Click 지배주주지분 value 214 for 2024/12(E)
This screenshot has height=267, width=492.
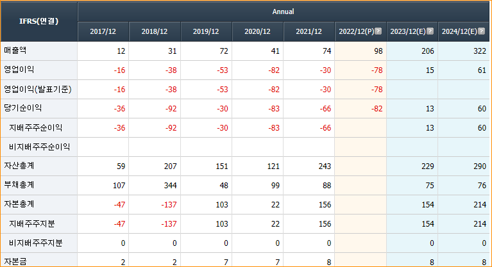click(480, 224)
